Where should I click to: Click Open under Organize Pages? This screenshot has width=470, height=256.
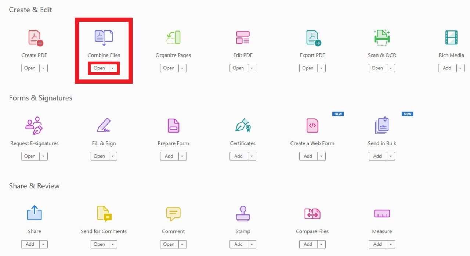point(169,68)
